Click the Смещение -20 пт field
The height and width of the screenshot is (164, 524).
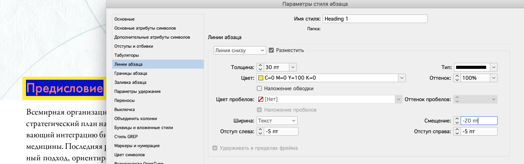(479, 120)
